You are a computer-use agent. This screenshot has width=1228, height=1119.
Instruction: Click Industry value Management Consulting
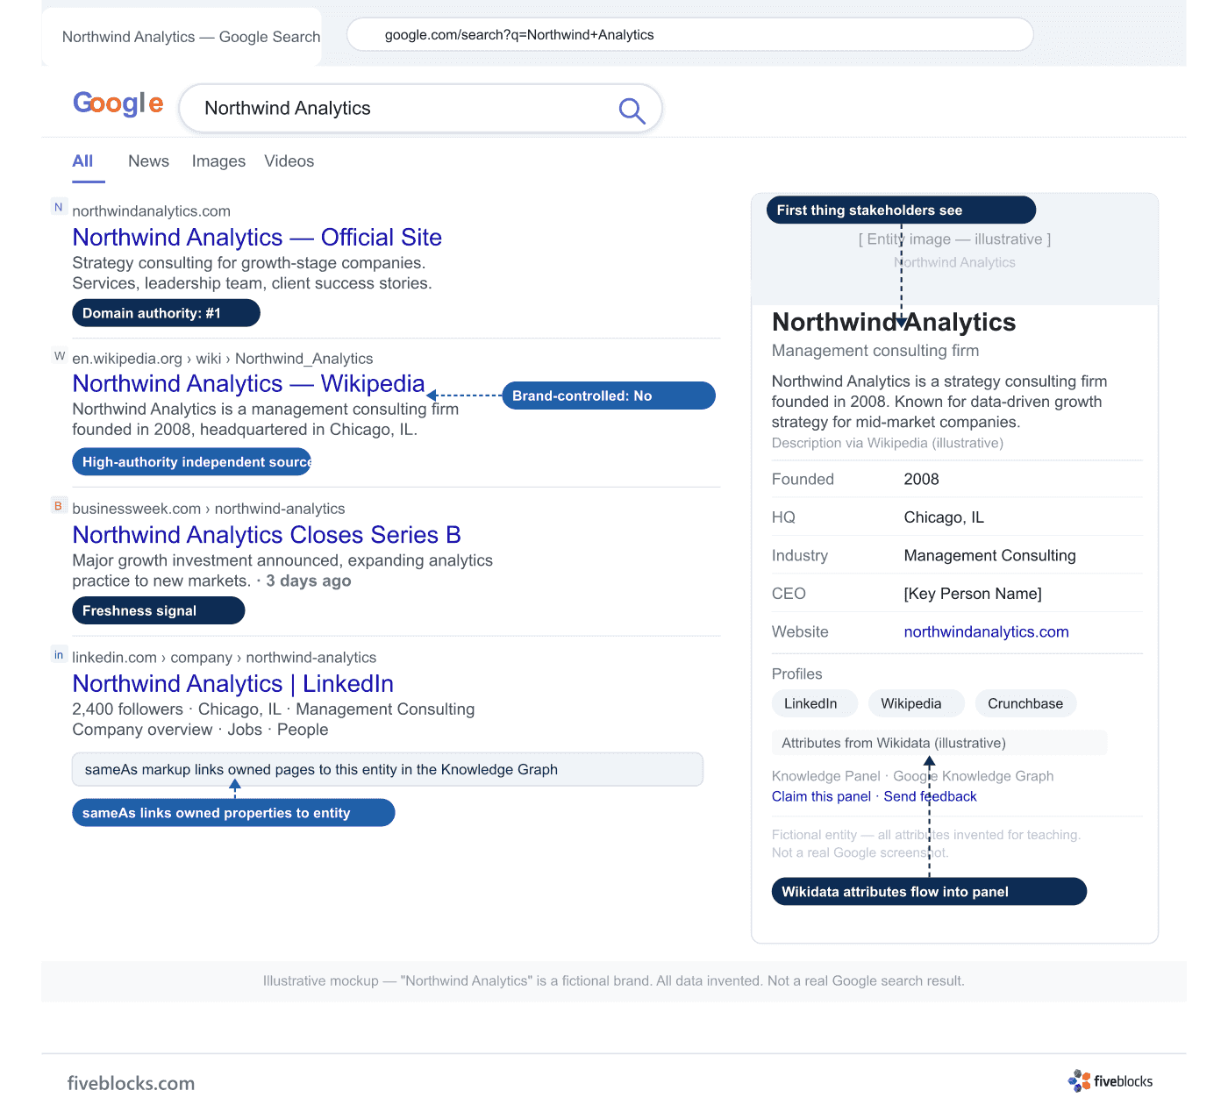pyautogui.click(x=989, y=556)
